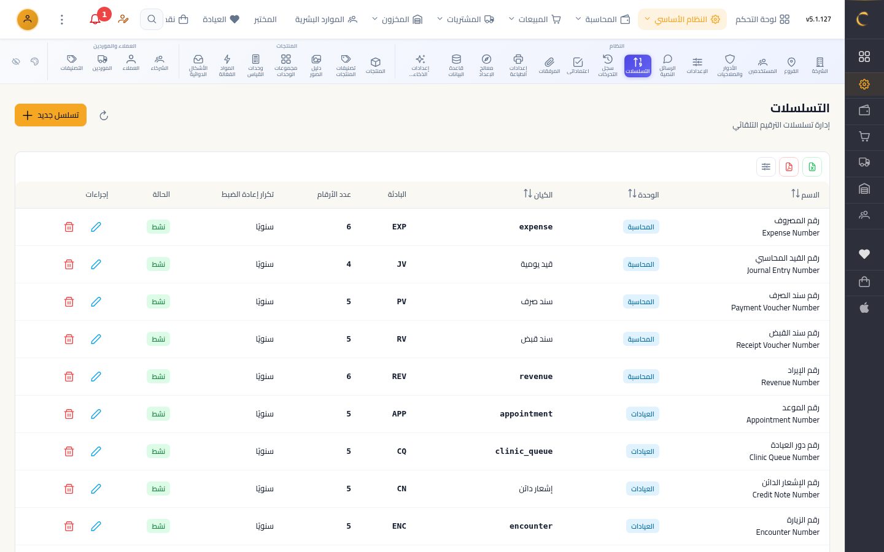Open Print Settings (إعدادات الطباعة) icon
This screenshot has width=884, height=552.
518,66
